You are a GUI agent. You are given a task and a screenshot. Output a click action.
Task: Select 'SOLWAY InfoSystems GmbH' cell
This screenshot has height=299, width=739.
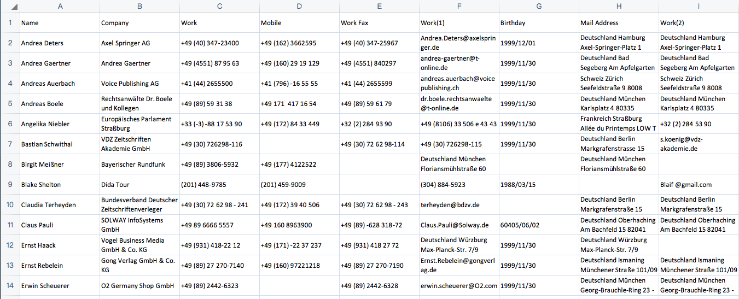click(x=139, y=225)
